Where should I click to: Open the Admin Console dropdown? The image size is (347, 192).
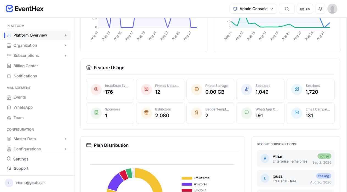click(x=253, y=9)
